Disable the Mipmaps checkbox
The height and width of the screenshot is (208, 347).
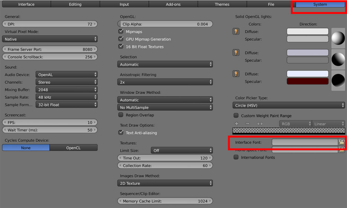point(121,31)
